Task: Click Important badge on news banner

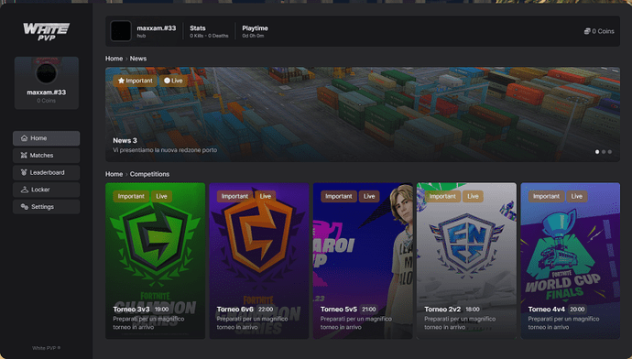Action: (135, 81)
